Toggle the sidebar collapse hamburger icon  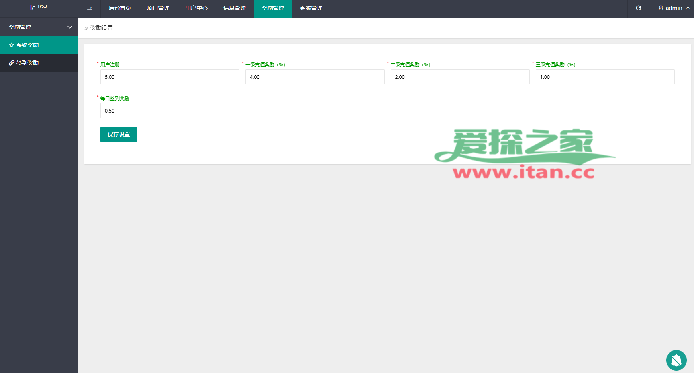(x=90, y=8)
